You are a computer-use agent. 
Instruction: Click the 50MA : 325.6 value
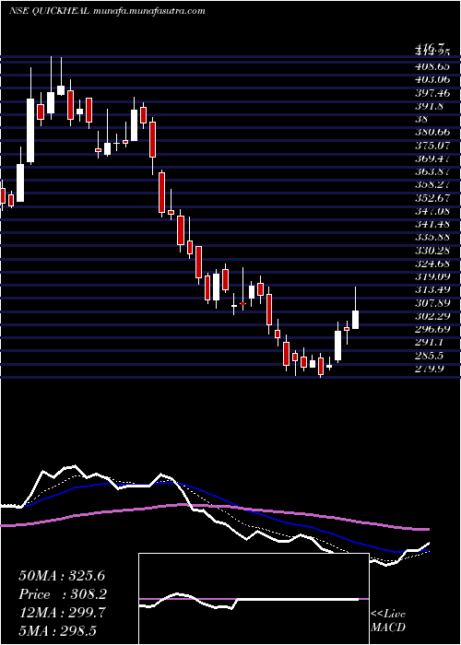tap(64, 576)
